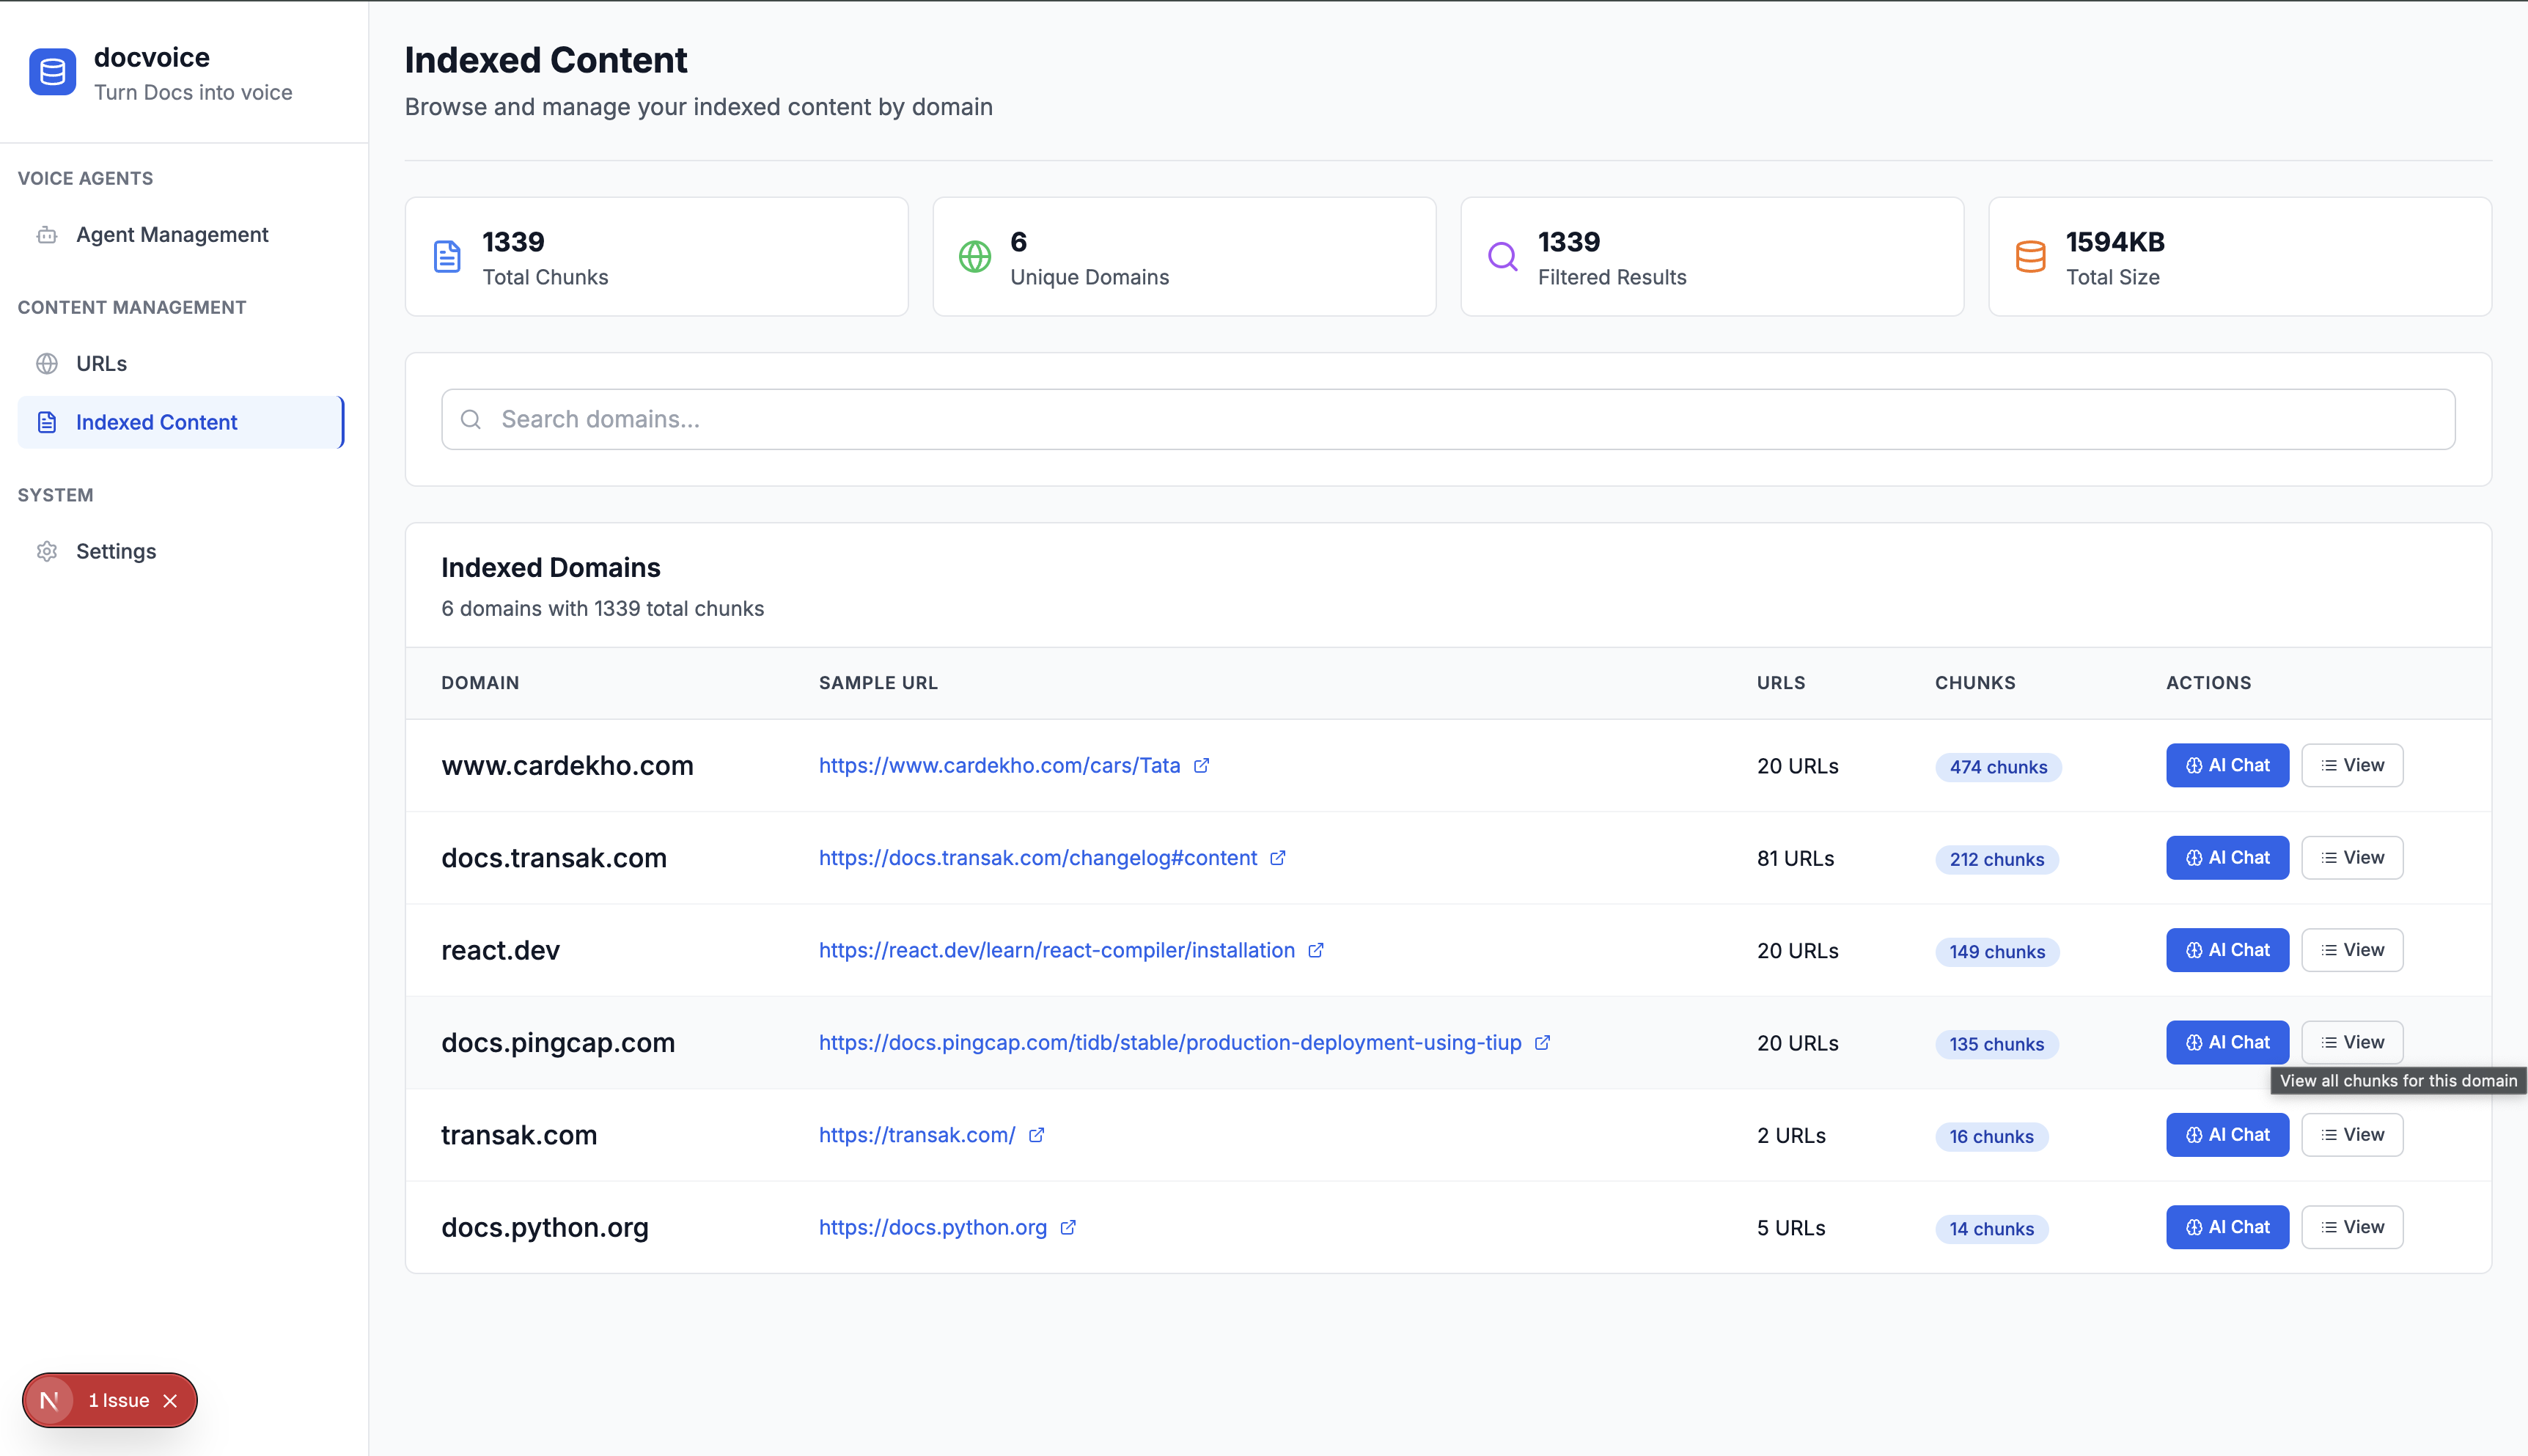This screenshot has width=2528, height=1456.
Task: Open the docs.pingcap.com sample URL link
Action: (1169, 1042)
